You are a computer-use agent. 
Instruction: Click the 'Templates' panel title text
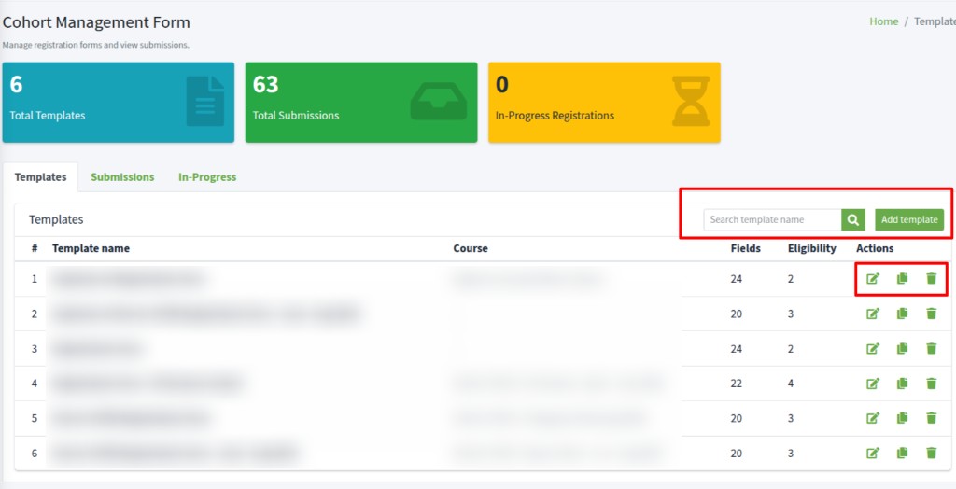pos(56,219)
